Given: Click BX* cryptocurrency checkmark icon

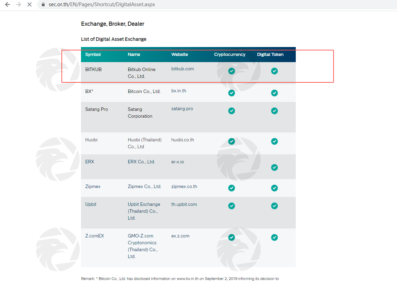Looking at the screenshot, I should (x=231, y=93).
